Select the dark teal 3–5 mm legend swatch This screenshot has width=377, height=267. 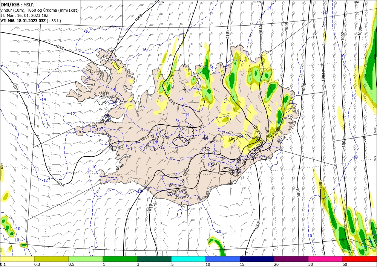click(154, 259)
